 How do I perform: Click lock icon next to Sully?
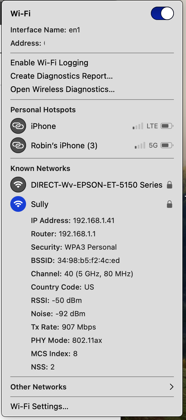point(170,204)
